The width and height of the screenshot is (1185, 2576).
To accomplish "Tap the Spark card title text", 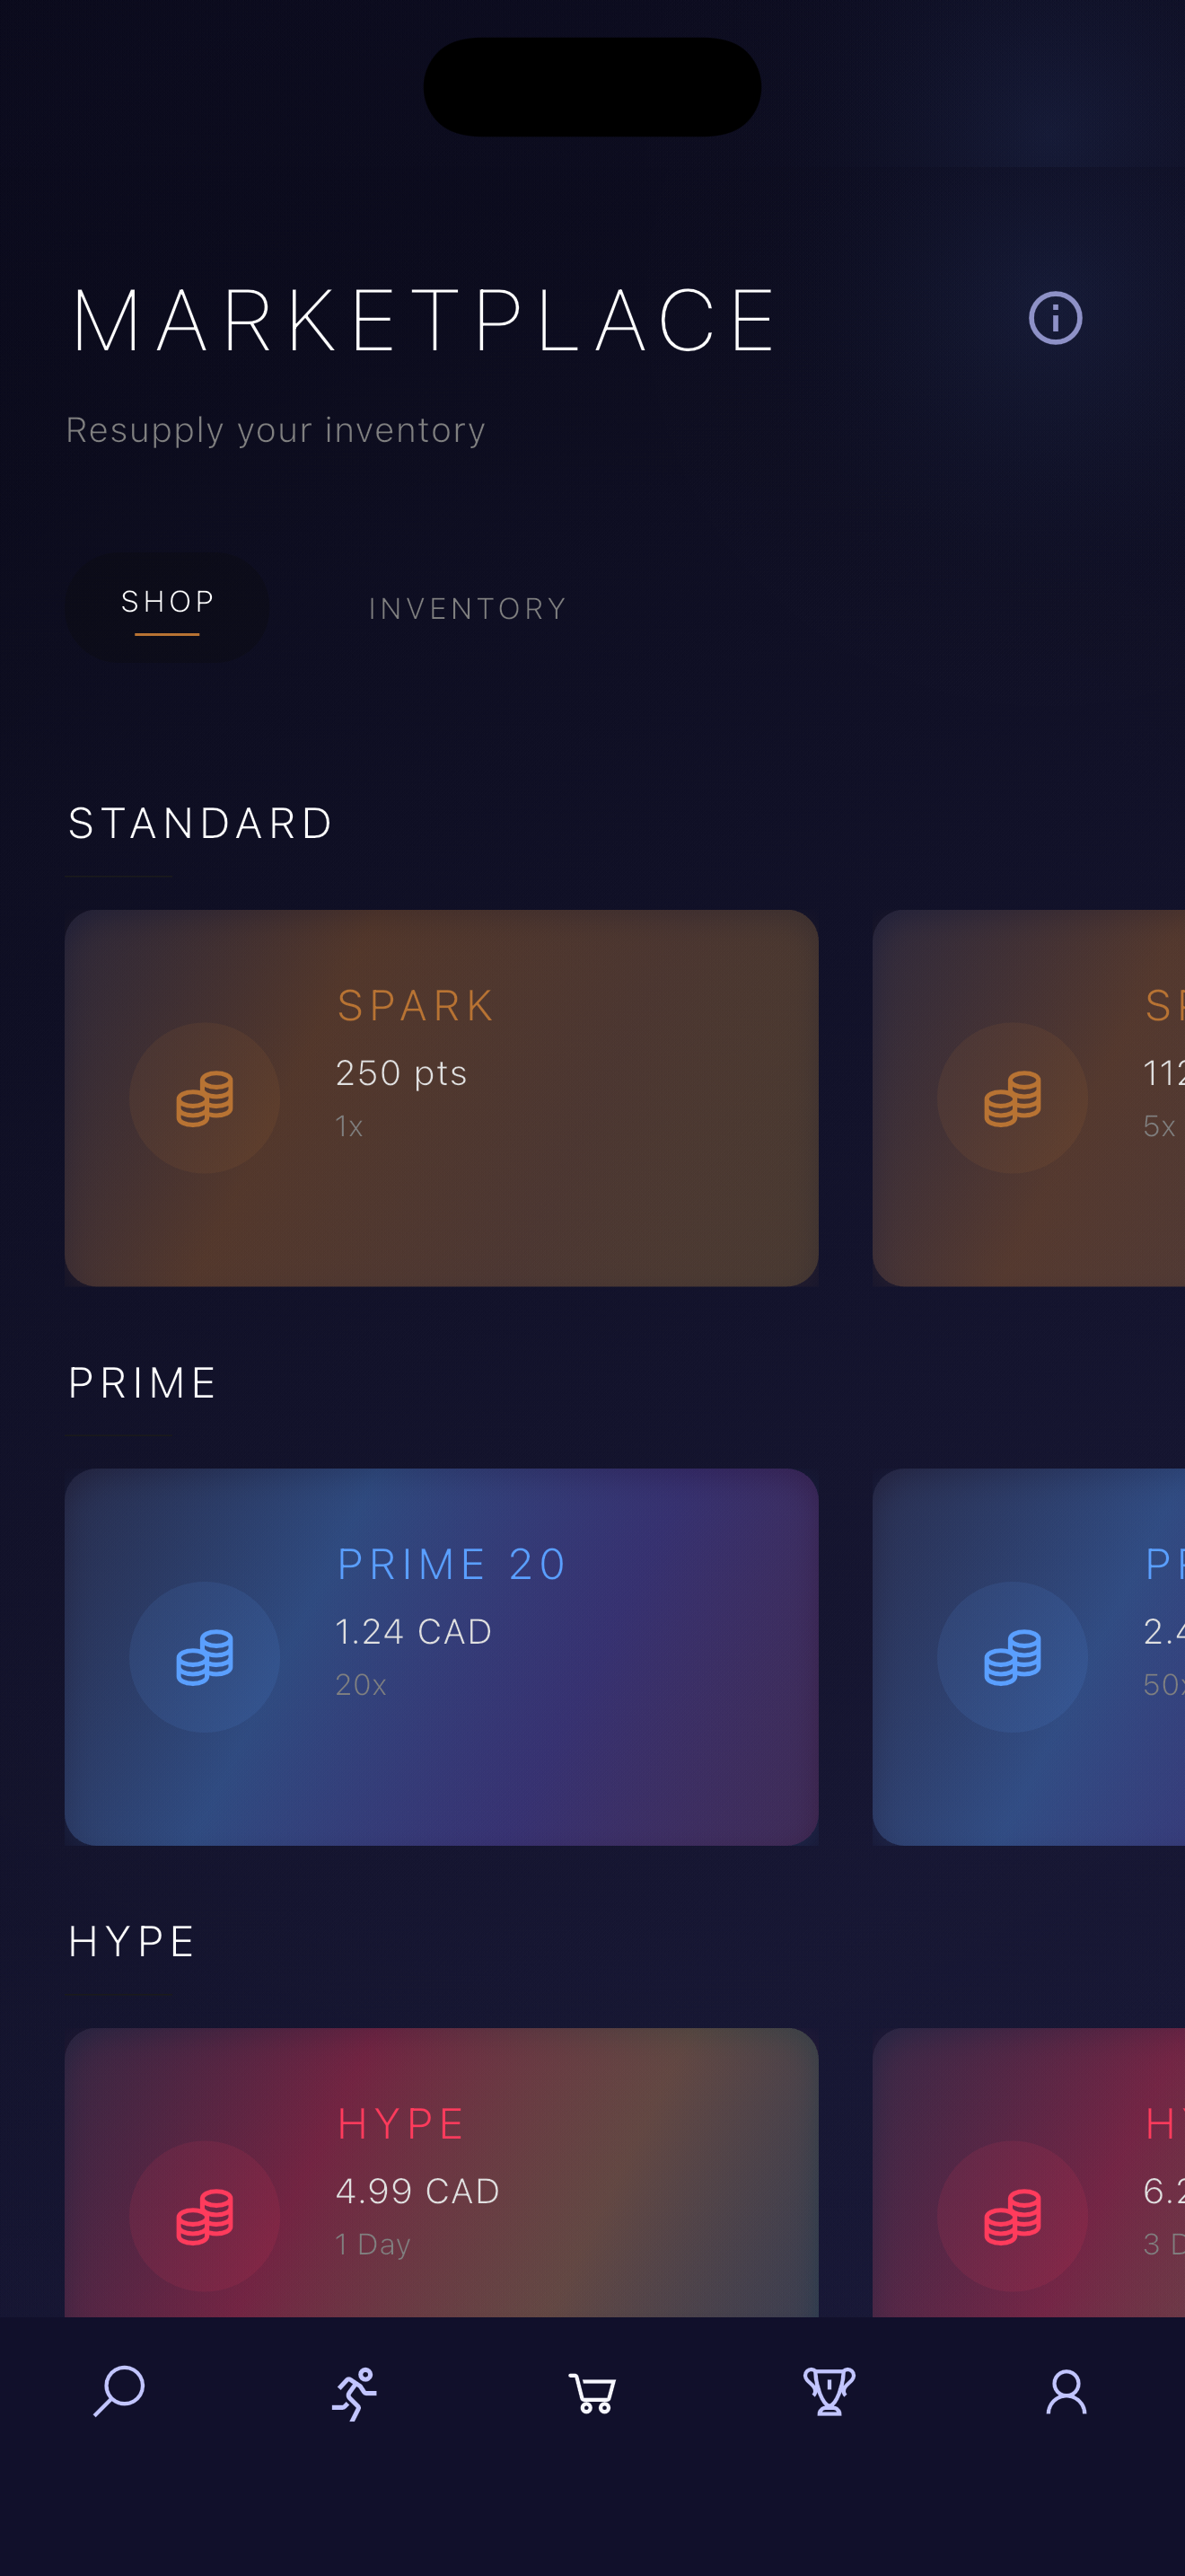I will [416, 1006].
